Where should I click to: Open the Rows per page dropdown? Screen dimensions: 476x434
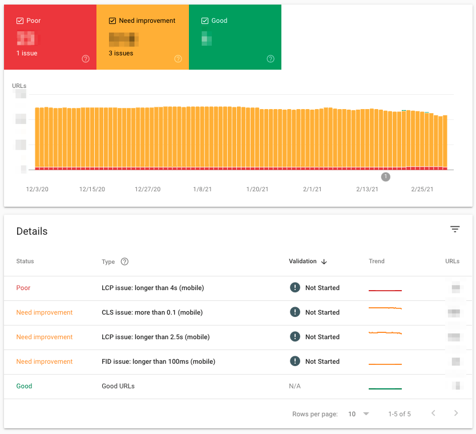(x=358, y=414)
